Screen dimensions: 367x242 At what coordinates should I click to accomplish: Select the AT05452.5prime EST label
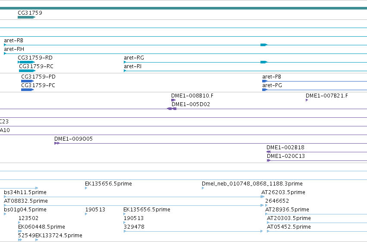click(289, 227)
